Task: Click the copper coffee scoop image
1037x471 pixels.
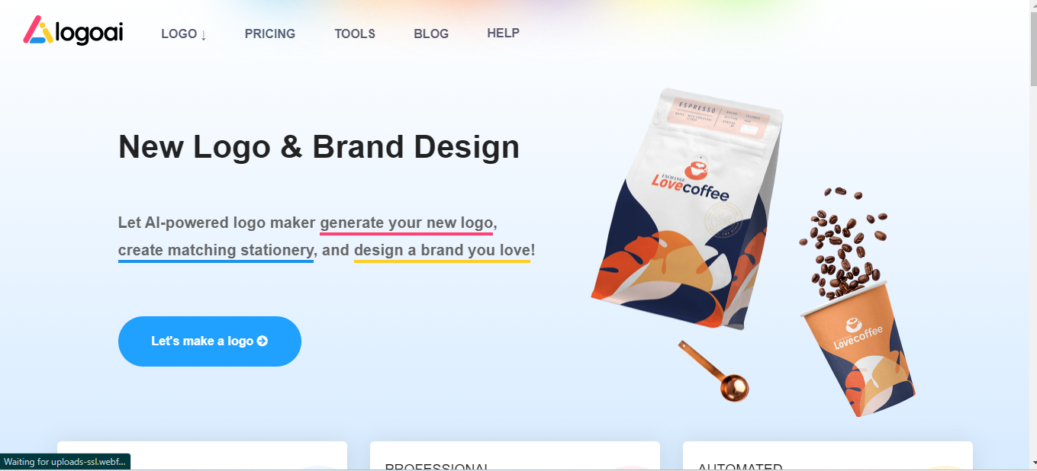Action: (713, 370)
